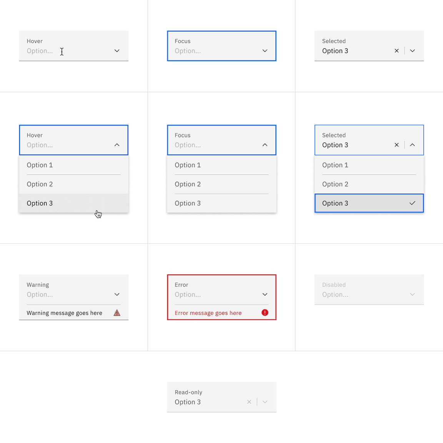Screen dimensions: 443x443
Task: Expand the Focus dropdown chevron
Action: point(265,50)
